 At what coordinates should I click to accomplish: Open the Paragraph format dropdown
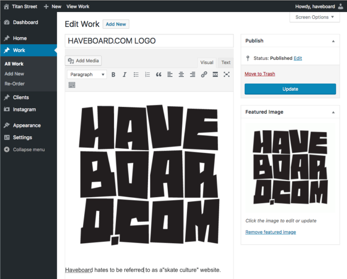click(87, 74)
